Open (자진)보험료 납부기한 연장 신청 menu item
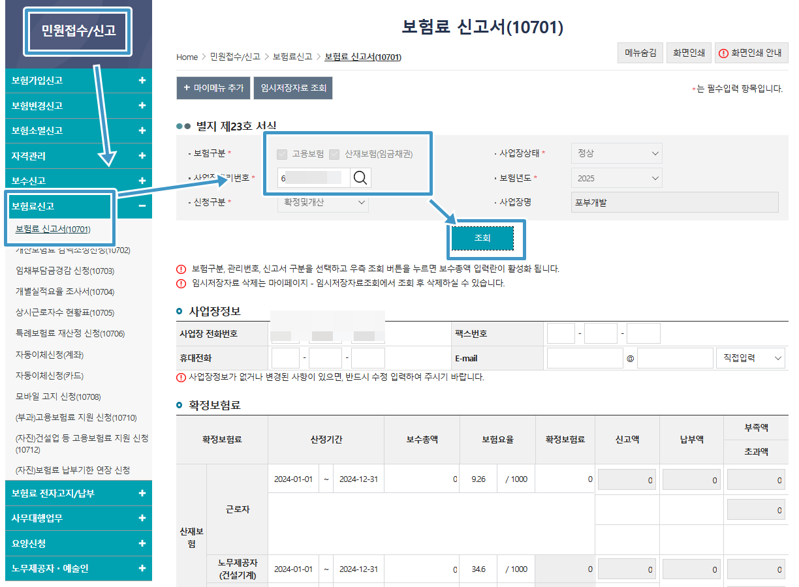The width and height of the screenshot is (799, 587). click(72, 470)
